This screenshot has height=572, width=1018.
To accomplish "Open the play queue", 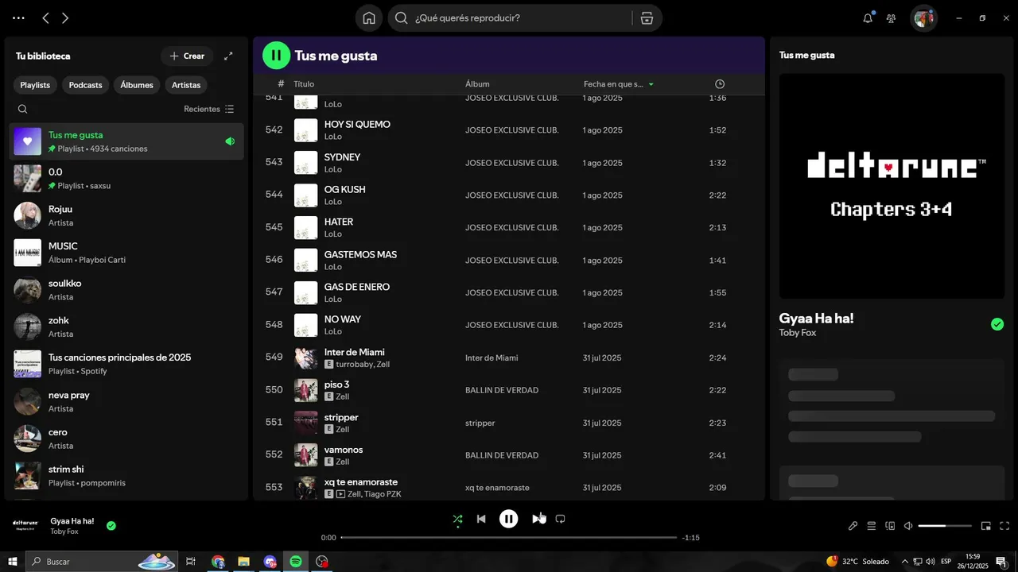I will [x=872, y=526].
